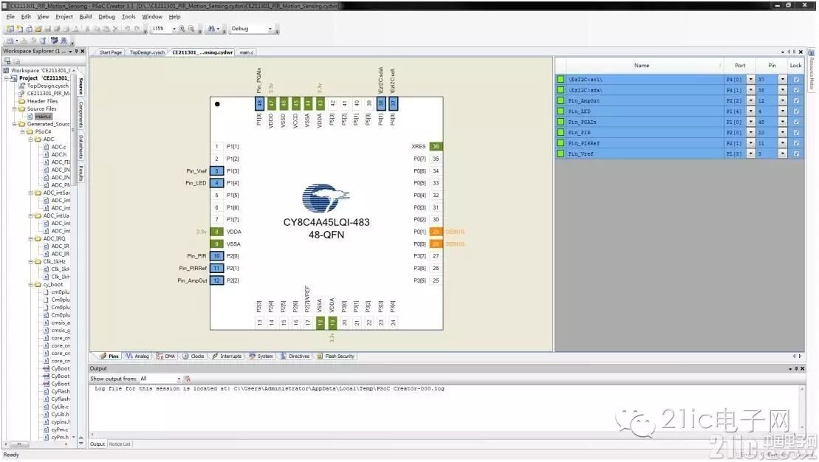Screen dimensions: 819x462
Task: Click the clear output icon beside Show output from
Action: click(187, 379)
